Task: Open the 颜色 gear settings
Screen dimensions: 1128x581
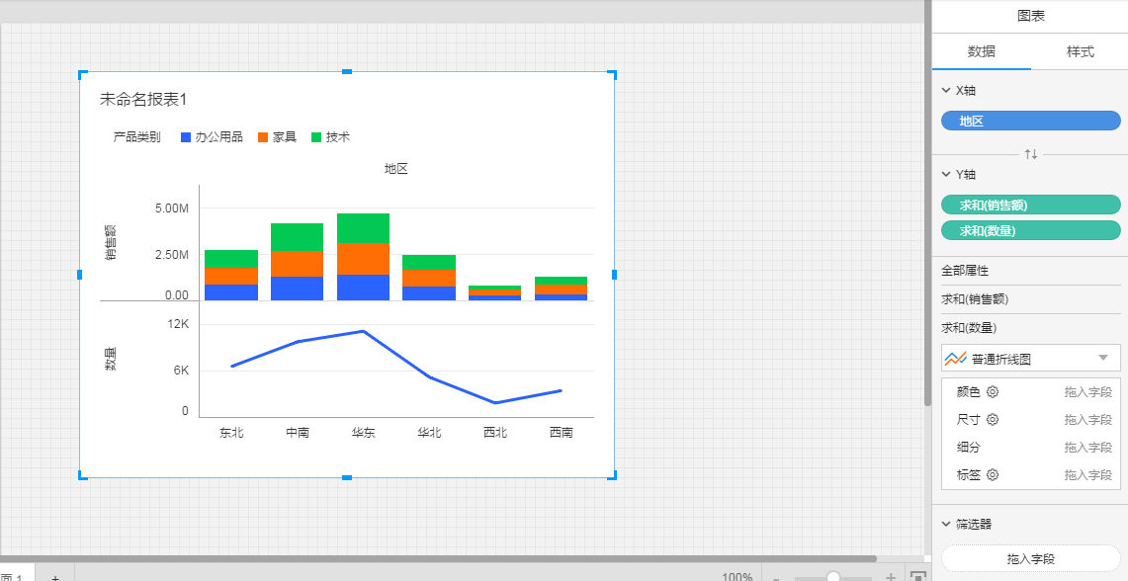Action: (x=993, y=392)
